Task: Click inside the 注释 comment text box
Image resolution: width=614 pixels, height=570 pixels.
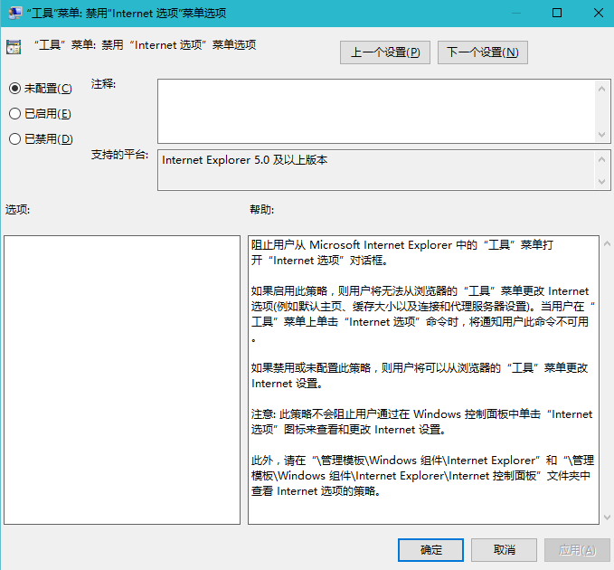Action: point(375,110)
